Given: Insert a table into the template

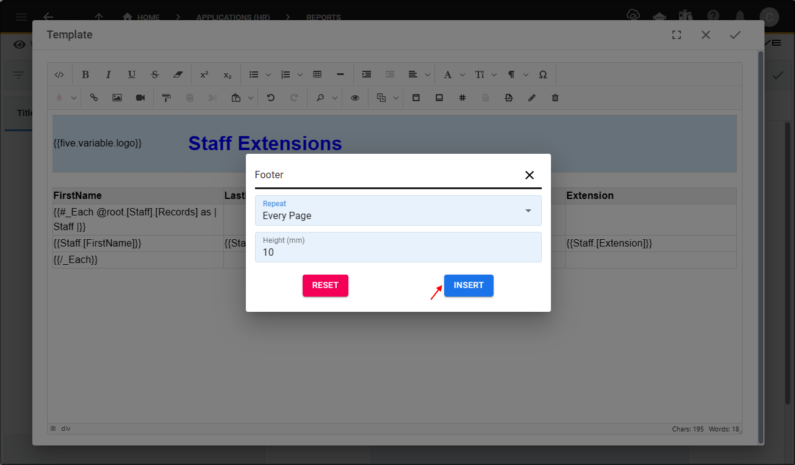Looking at the screenshot, I should click(x=317, y=74).
